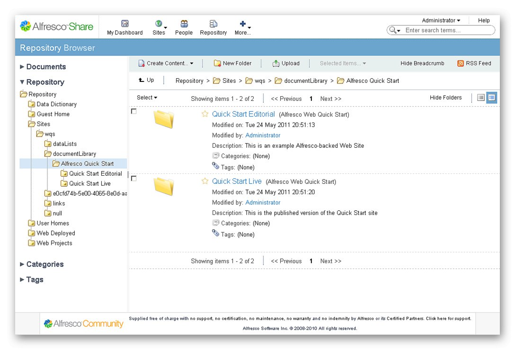The image size is (515, 350).
Task: Click Hide Folders button
Action: click(x=445, y=98)
